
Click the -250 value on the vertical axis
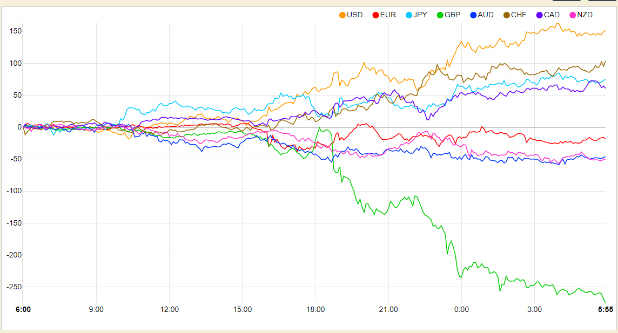pyautogui.click(x=14, y=287)
